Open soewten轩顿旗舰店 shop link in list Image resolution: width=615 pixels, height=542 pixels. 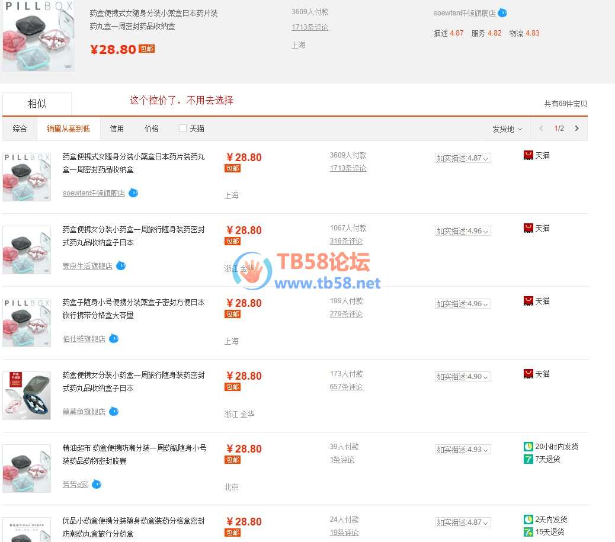(94, 193)
